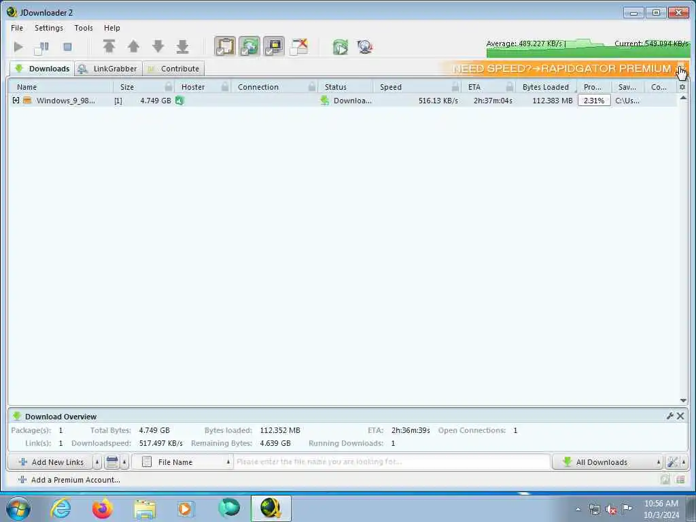Toggle clipboard observer toolbar button
Screen dimensions: 696x522
pyautogui.click(x=225, y=46)
